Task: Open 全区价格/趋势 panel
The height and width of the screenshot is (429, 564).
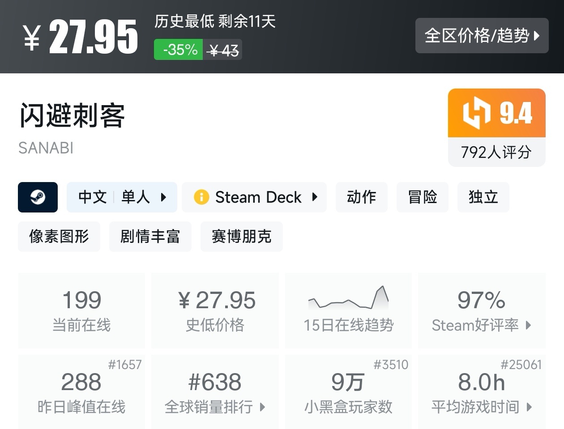Action: [482, 36]
